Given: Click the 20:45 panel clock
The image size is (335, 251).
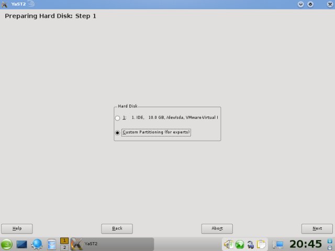Looking at the screenshot, I should (x=306, y=244).
